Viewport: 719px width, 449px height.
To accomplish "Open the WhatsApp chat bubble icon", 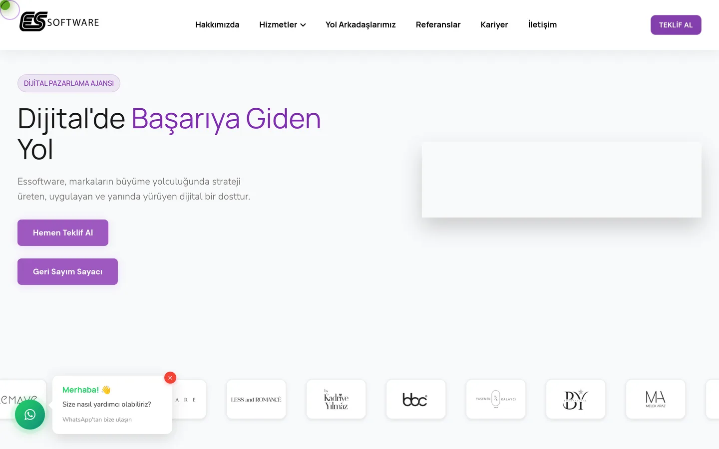I will 30,415.
